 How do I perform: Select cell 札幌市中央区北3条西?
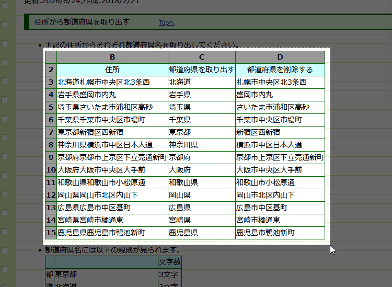point(280,82)
